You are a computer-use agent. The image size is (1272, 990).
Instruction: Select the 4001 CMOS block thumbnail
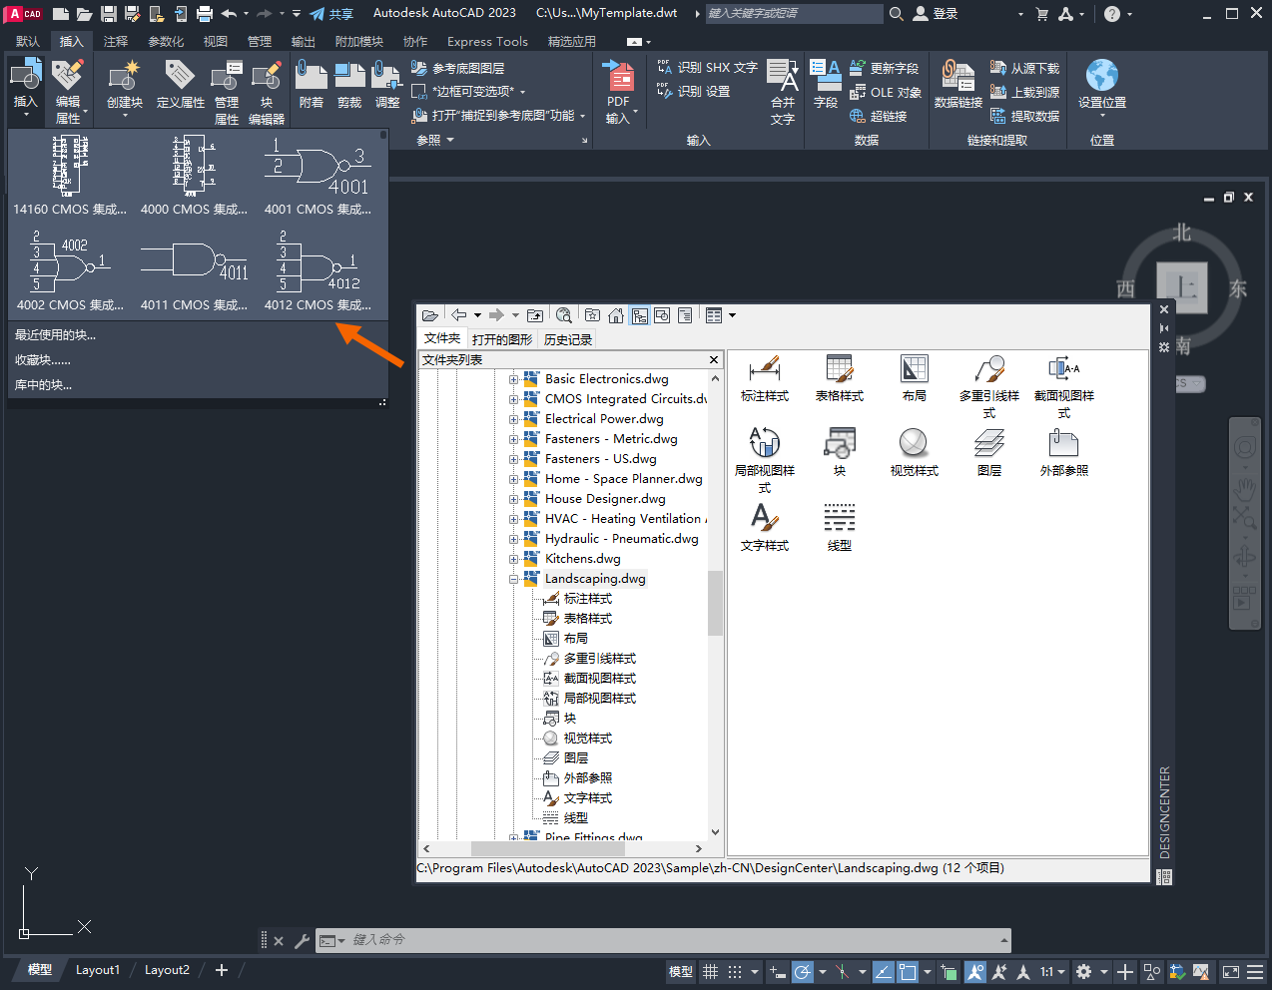click(x=318, y=176)
